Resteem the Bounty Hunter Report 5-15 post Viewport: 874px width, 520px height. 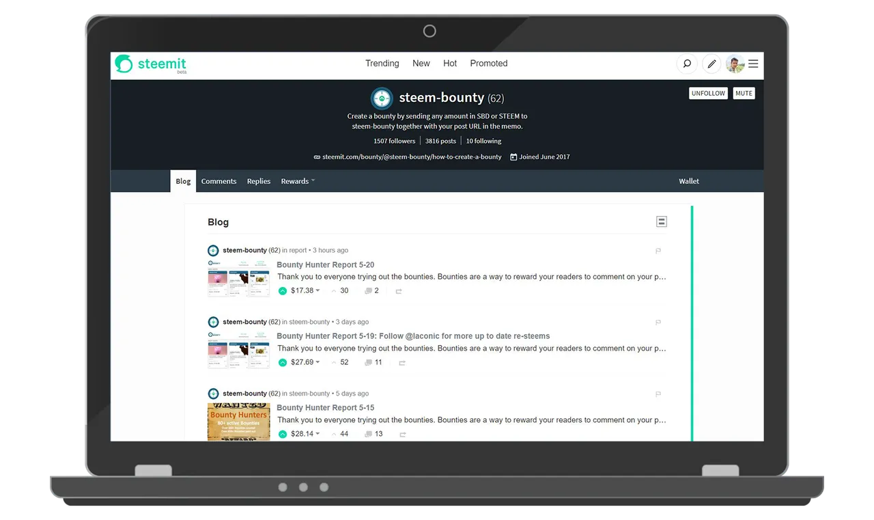(403, 435)
